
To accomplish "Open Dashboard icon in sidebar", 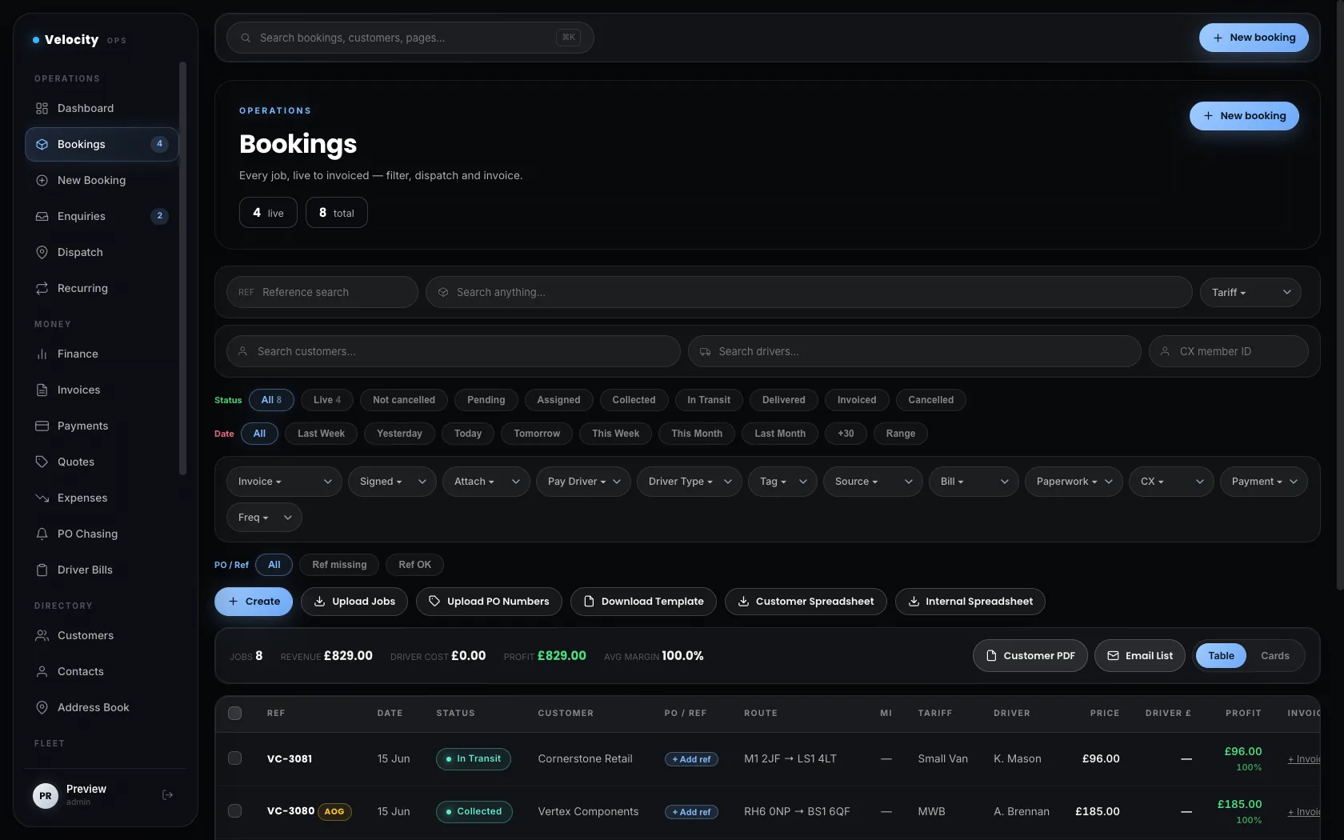I will [42, 108].
